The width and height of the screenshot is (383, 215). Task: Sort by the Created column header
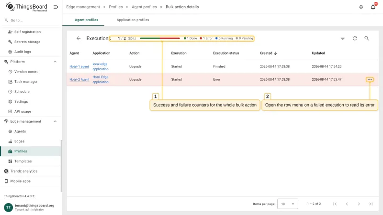[x=268, y=53]
